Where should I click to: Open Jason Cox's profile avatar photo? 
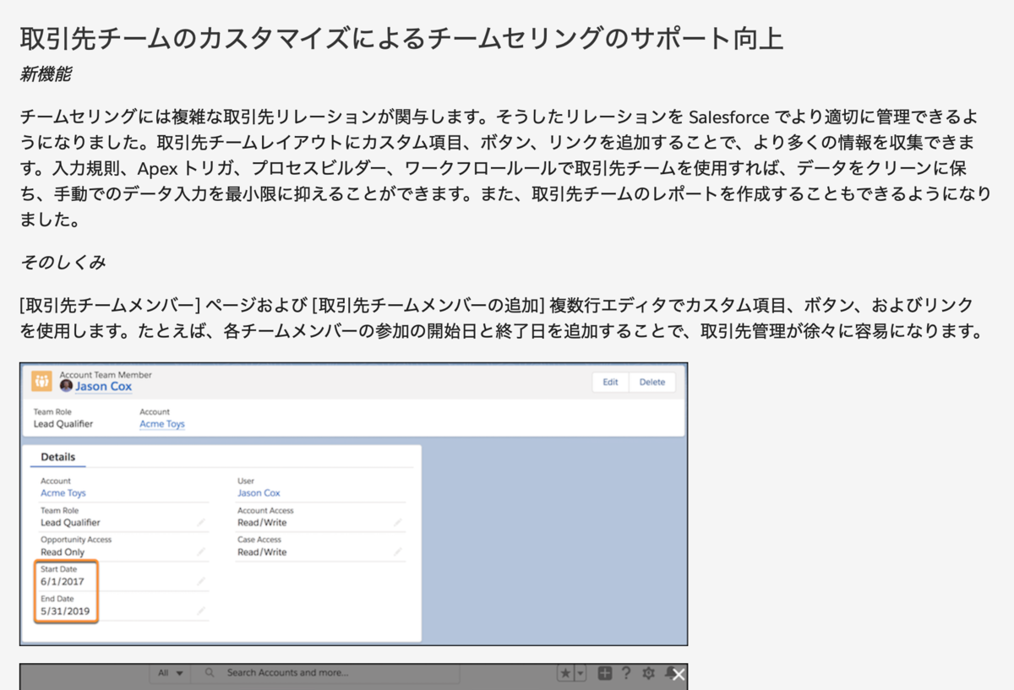[x=66, y=387]
